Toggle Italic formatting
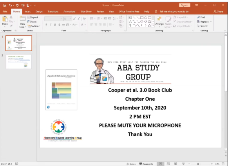Image resolution: width=228 pixels, height=166 pixels. [51, 25]
